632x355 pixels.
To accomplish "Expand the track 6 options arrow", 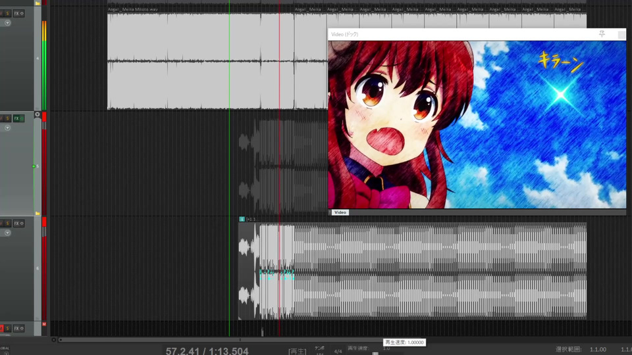I will 7,233.
